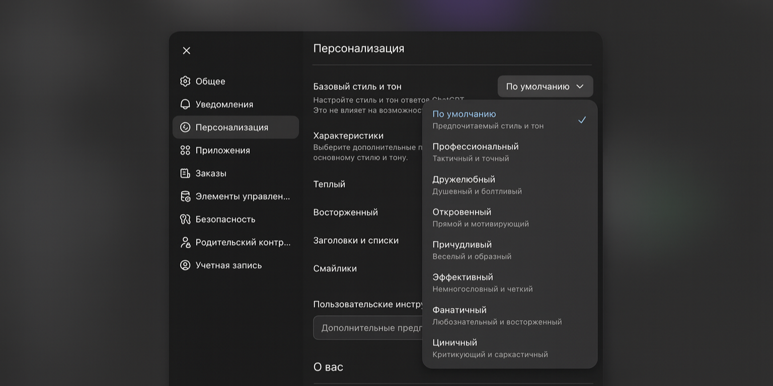Open the Учетная запись profile icon
Screen dimensions: 773x386
click(185, 265)
